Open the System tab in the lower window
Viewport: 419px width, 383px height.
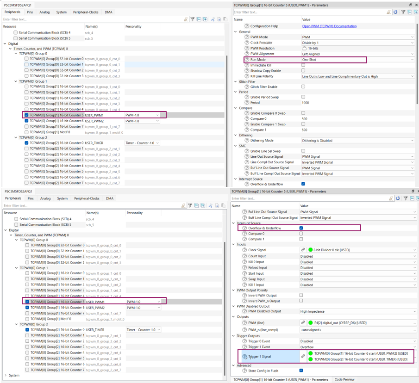click(x=62, y=198)
